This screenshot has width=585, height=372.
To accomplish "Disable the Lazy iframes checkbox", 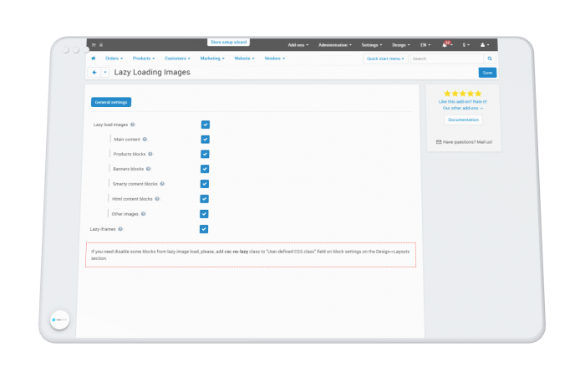I will point(204,229).
